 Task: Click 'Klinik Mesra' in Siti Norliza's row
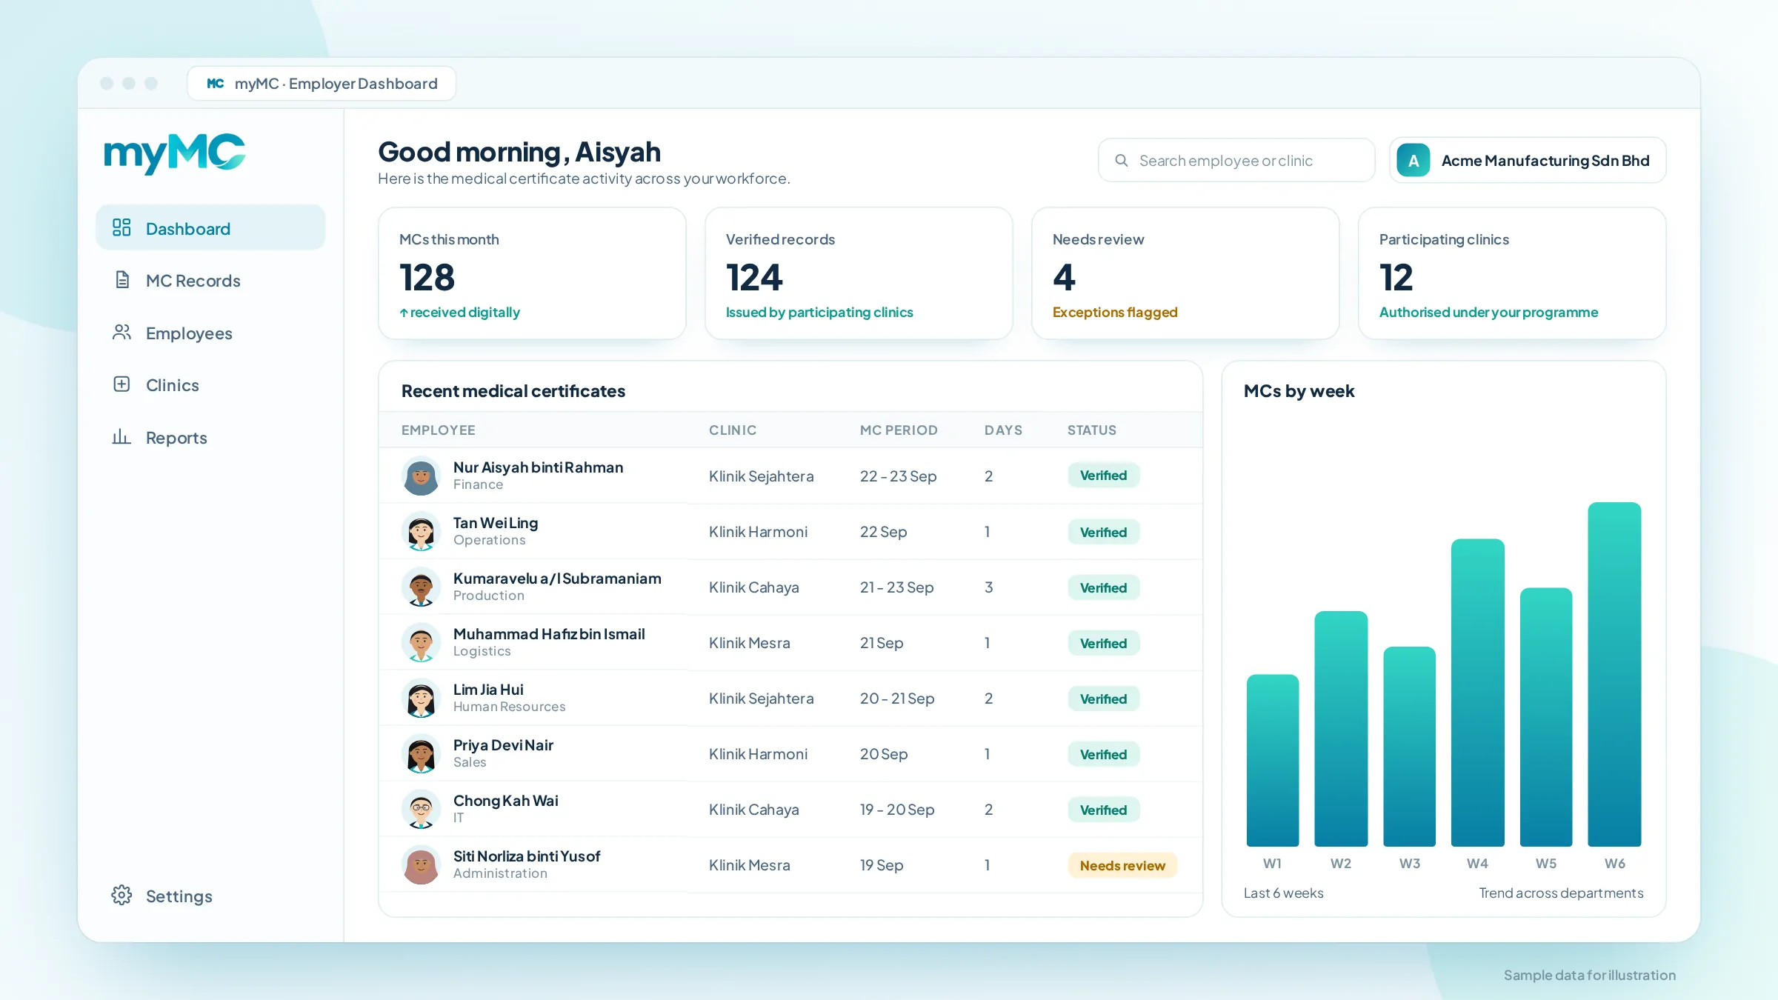coord(749,865)
